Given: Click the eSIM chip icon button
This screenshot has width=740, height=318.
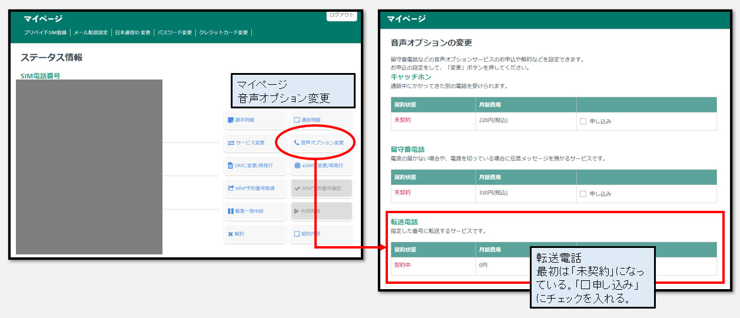Looking at the screenshot, I should (x=297, y=166).
